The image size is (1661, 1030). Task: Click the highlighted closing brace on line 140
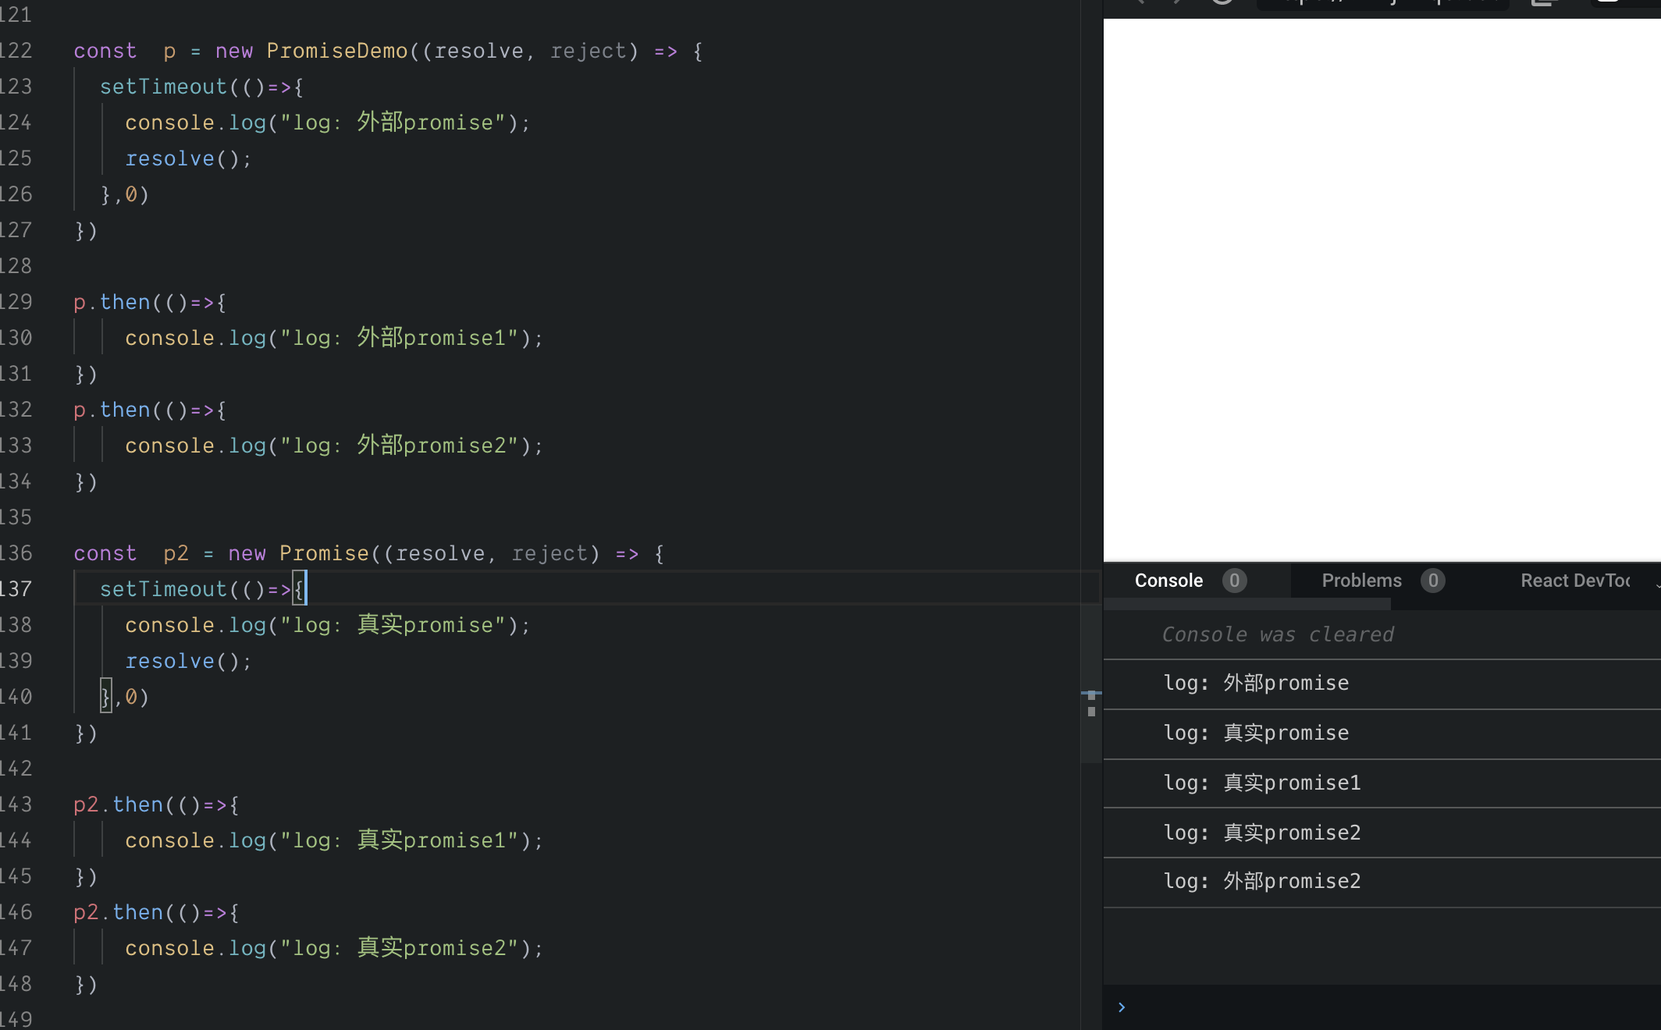pos(105,696)
